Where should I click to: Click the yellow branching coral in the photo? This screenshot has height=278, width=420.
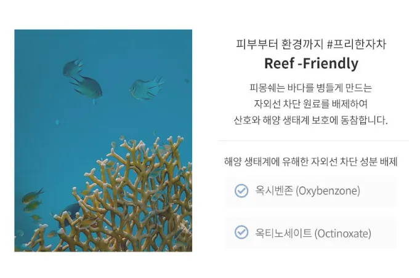(135, 197)
